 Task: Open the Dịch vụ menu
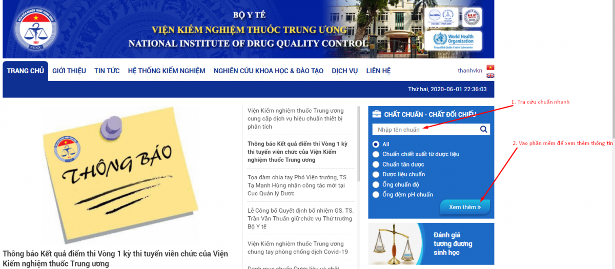(x=345, y=71)
